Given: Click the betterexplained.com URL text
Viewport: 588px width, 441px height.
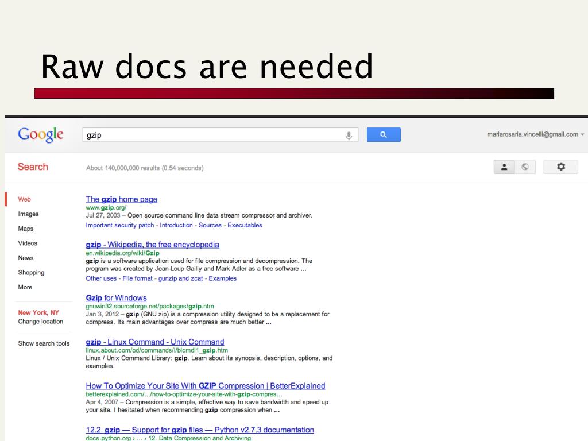Looking at the screenshot, I should click(184, 394).
